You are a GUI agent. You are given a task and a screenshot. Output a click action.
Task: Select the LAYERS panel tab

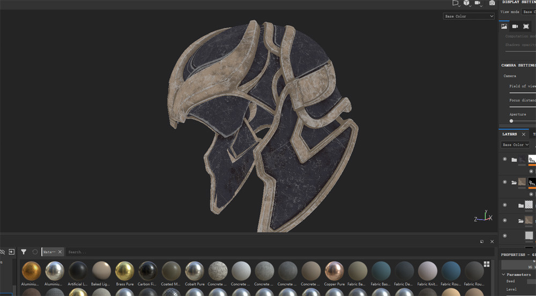point(509,135)
